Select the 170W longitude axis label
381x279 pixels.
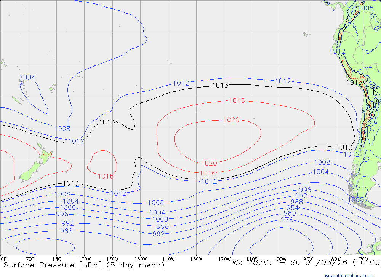click(85, 259)
